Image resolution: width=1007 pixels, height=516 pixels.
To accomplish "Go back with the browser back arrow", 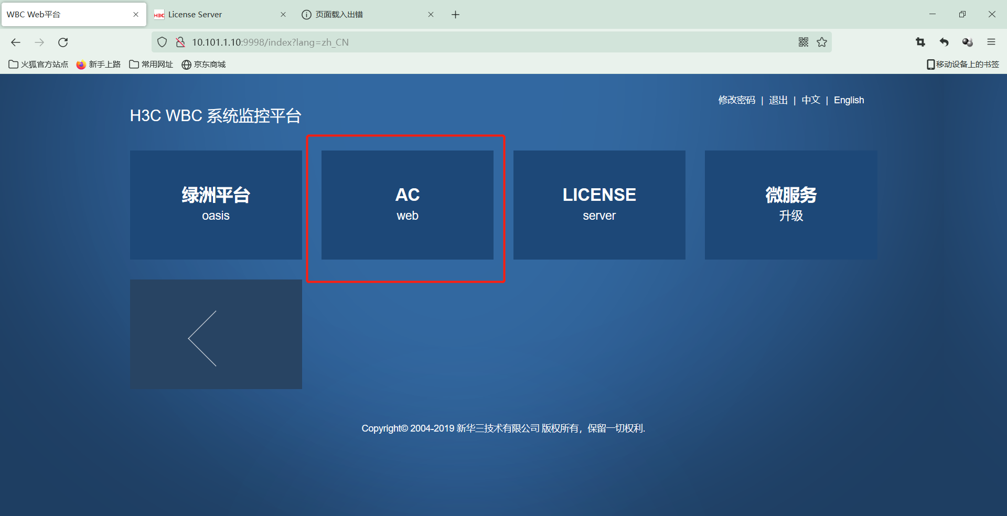I will [x=16, y=42].
